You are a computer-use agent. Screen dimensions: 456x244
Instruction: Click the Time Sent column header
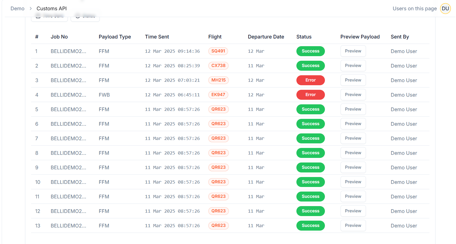(157, 37)
